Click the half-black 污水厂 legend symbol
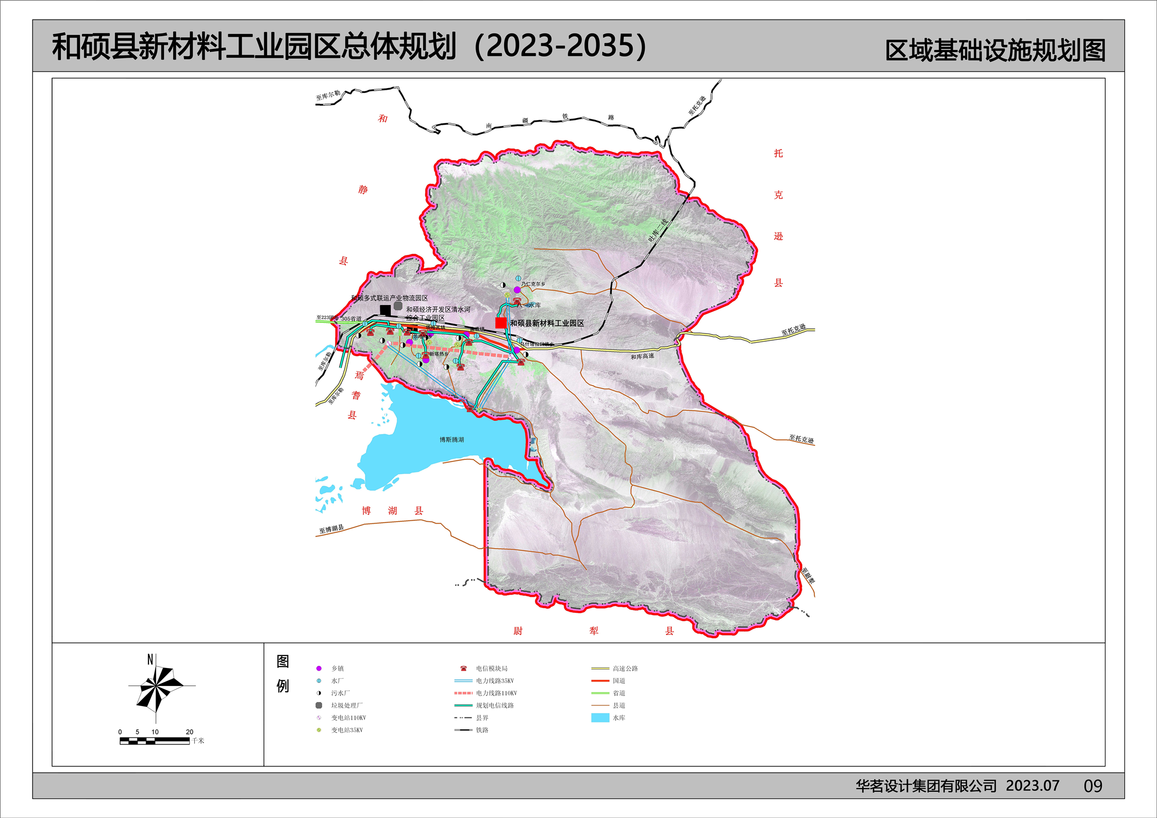1157x818 pixels. tap(319, 693)
